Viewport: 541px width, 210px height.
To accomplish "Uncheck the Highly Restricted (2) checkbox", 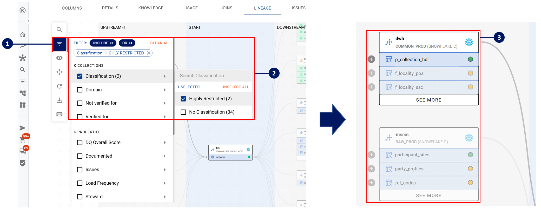I will [183, 99].
